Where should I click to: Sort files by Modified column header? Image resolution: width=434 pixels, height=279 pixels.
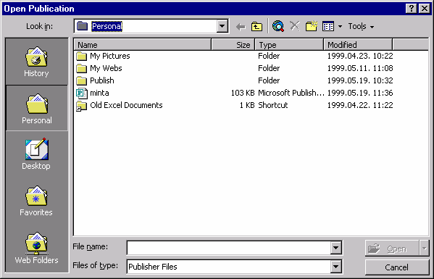pyautogui.click(x=358, y=45)
